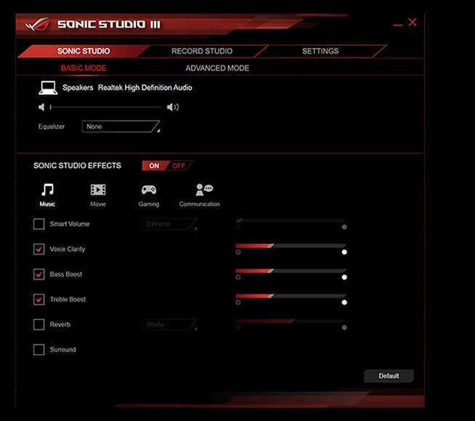Adjust the Reverb level slider

[x=291, y=321]
